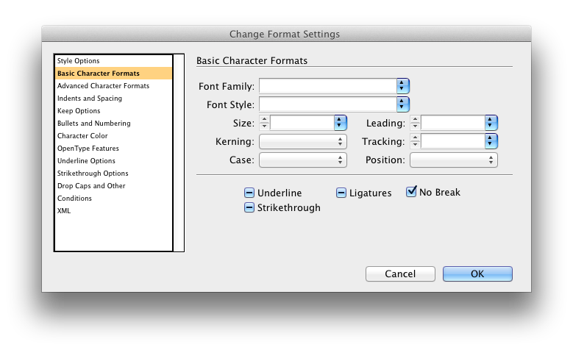This screenshot has width=573, height=350.
Task: Click the Size value field
Action: (x=302, y=123)
